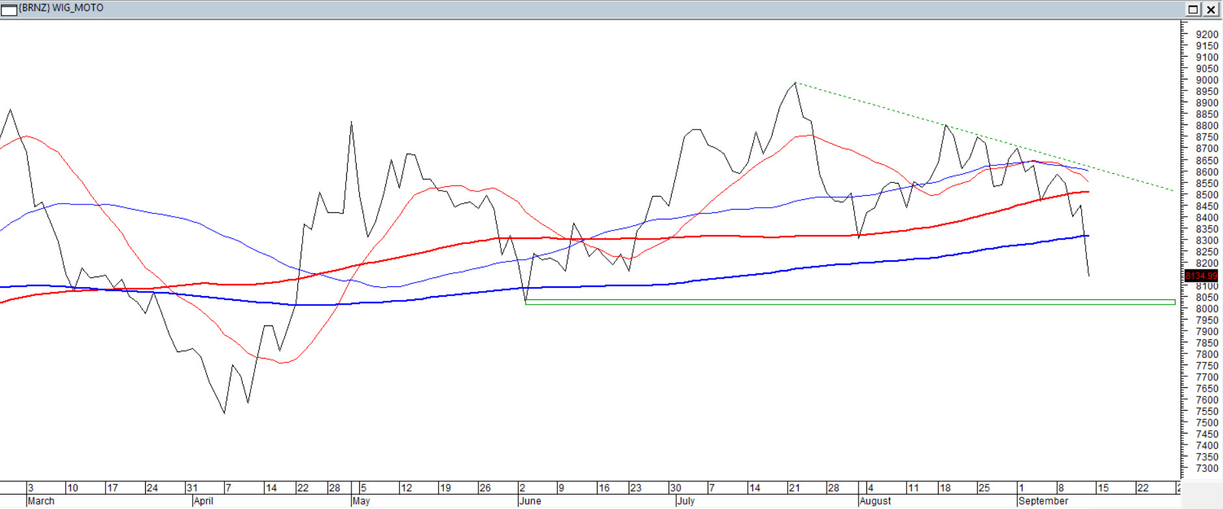Select the September month label on timeline
The width and height of the screenshot is (1223, 509).
point(1043,501)
